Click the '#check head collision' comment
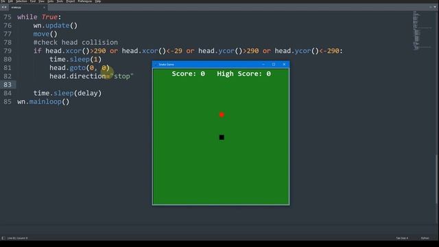 coord(75,43)
